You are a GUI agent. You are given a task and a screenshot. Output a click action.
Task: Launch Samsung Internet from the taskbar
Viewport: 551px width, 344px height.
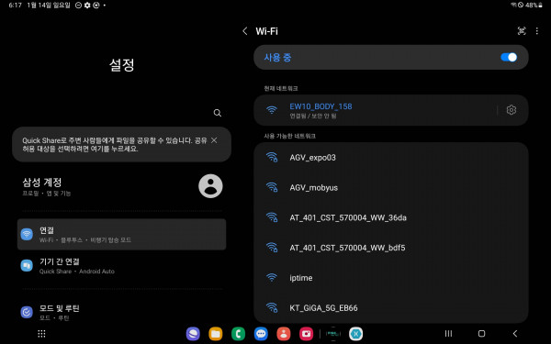193,334
